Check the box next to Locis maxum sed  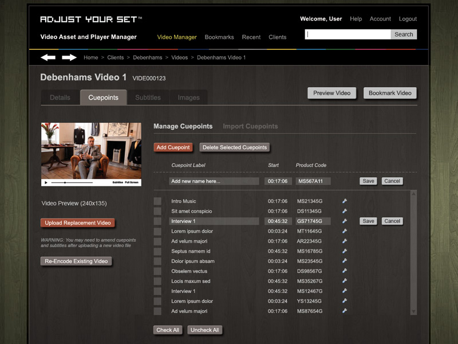157,282
